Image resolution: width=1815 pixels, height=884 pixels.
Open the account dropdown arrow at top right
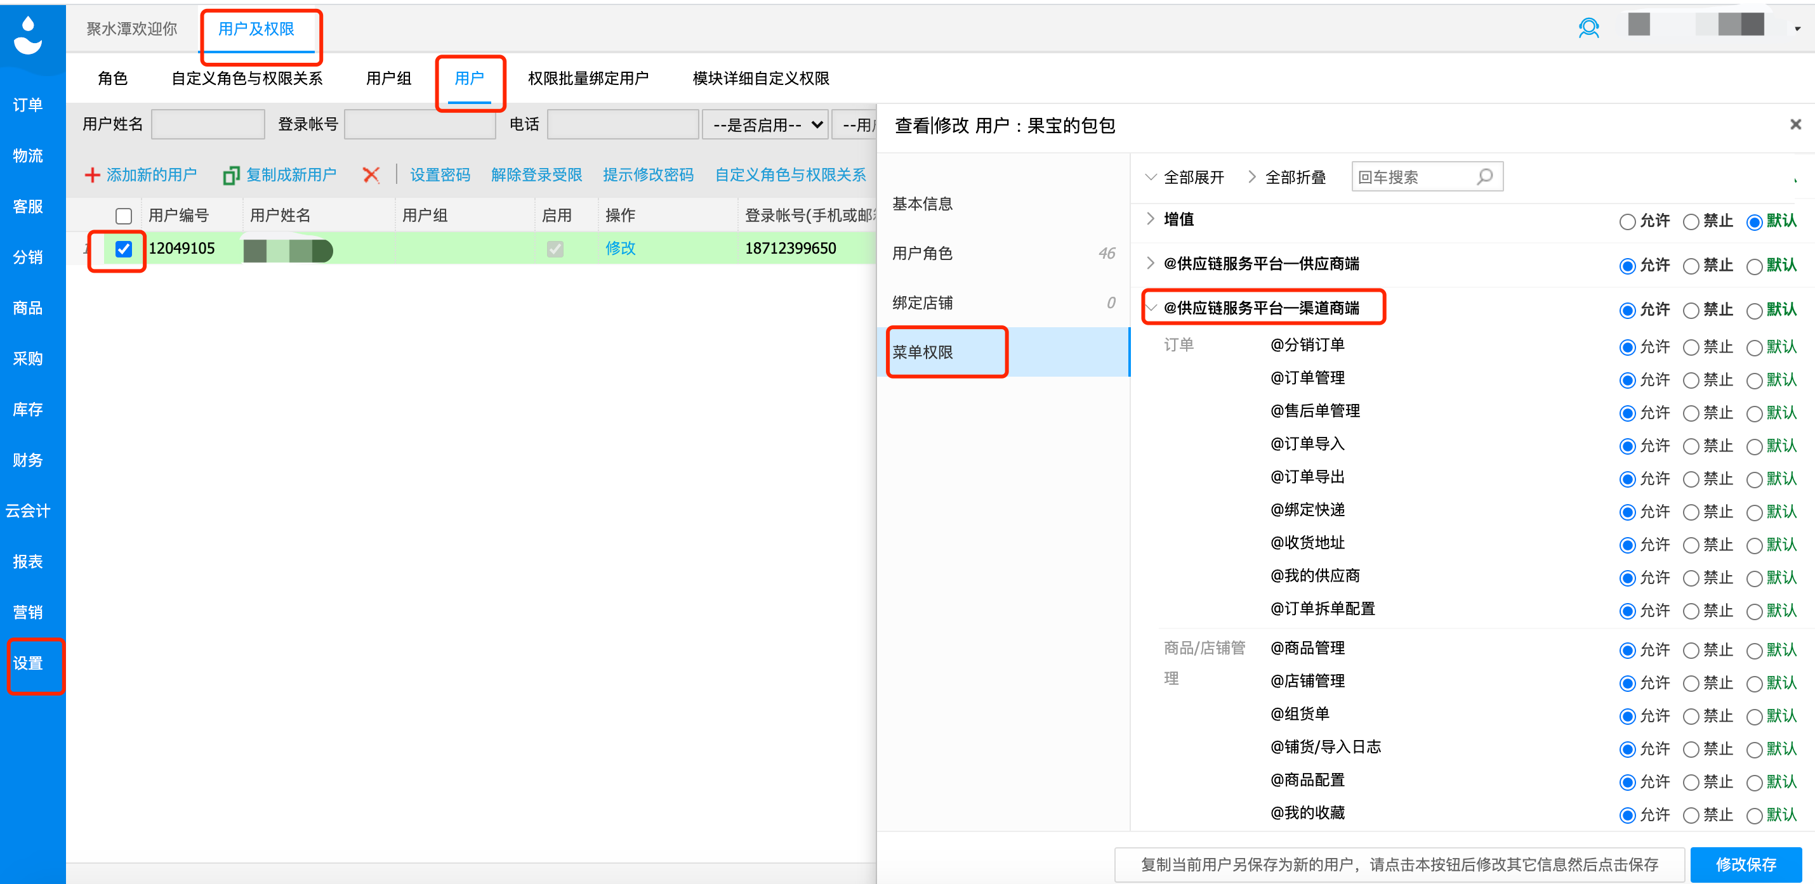1797,29
